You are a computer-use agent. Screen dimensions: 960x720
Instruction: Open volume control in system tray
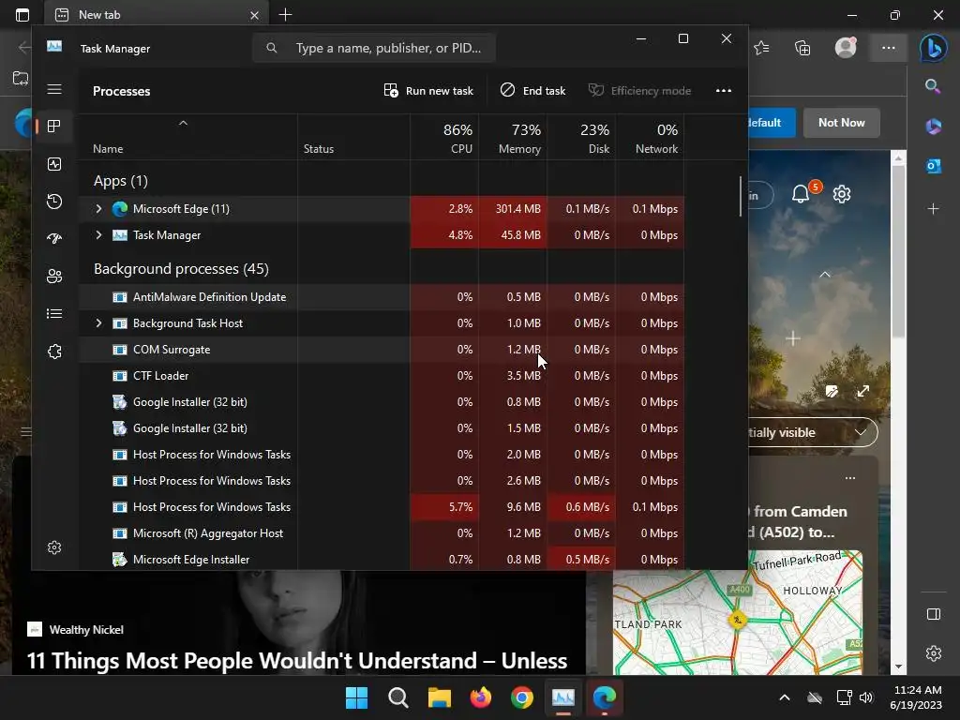pyautogui.click(x=865, y=697)
